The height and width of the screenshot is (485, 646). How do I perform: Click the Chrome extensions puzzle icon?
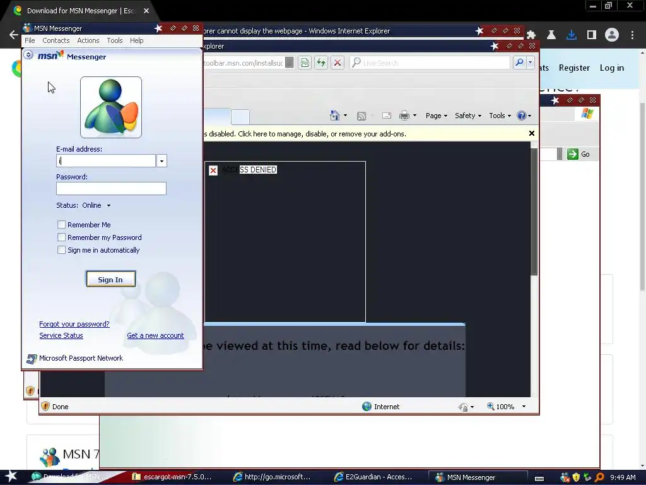coord(531,35)
